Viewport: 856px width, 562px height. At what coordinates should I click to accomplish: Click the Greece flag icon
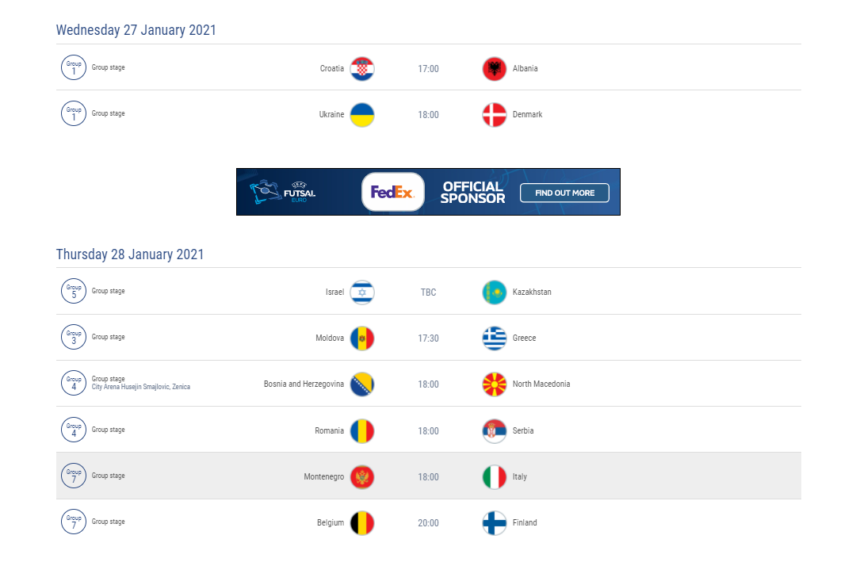pyautogui.click(x=495, y=338)
